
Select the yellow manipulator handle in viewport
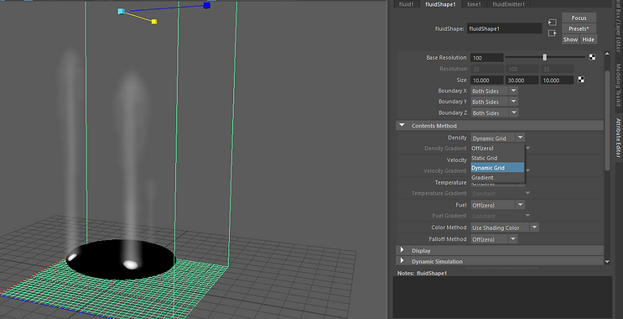[154, 22]
